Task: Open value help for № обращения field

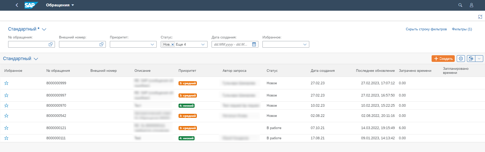Action: click(x=51, y=44)
